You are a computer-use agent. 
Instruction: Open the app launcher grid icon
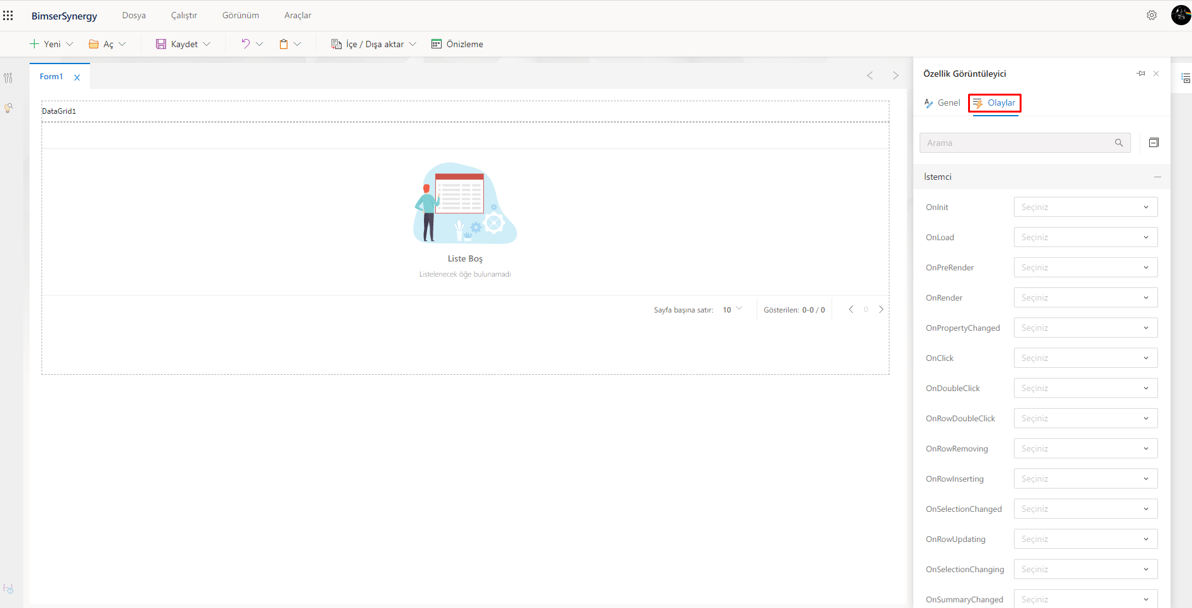coord(8,15)
